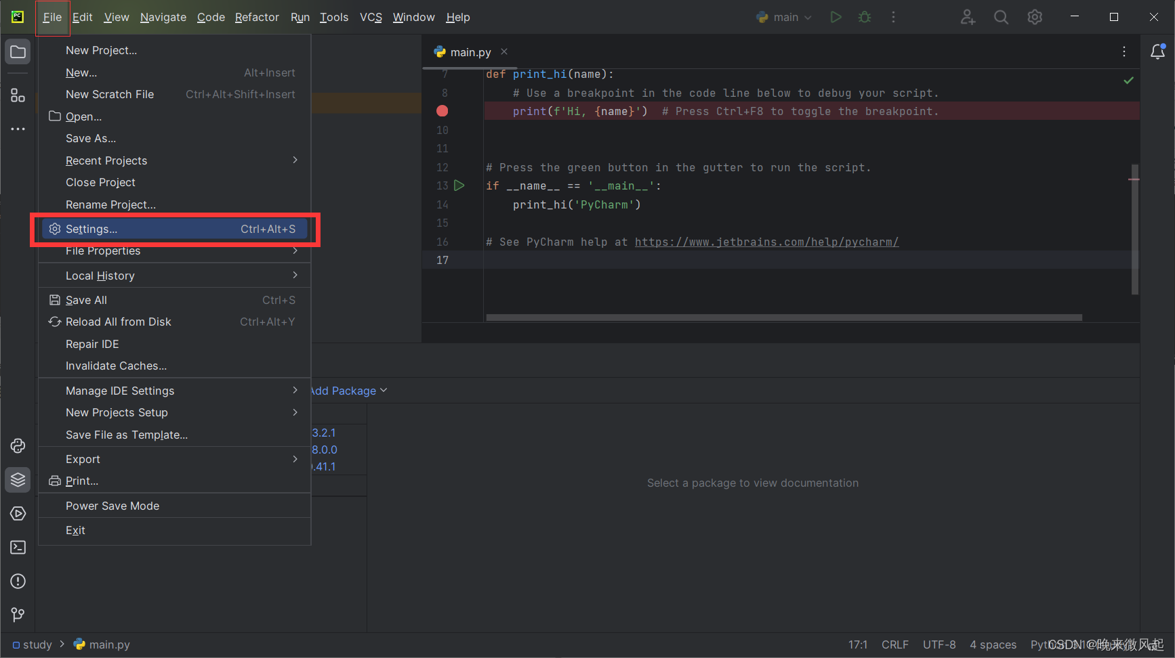
Task: Open the jetbrains.com help link in code
Action: [x=766, y=242]
